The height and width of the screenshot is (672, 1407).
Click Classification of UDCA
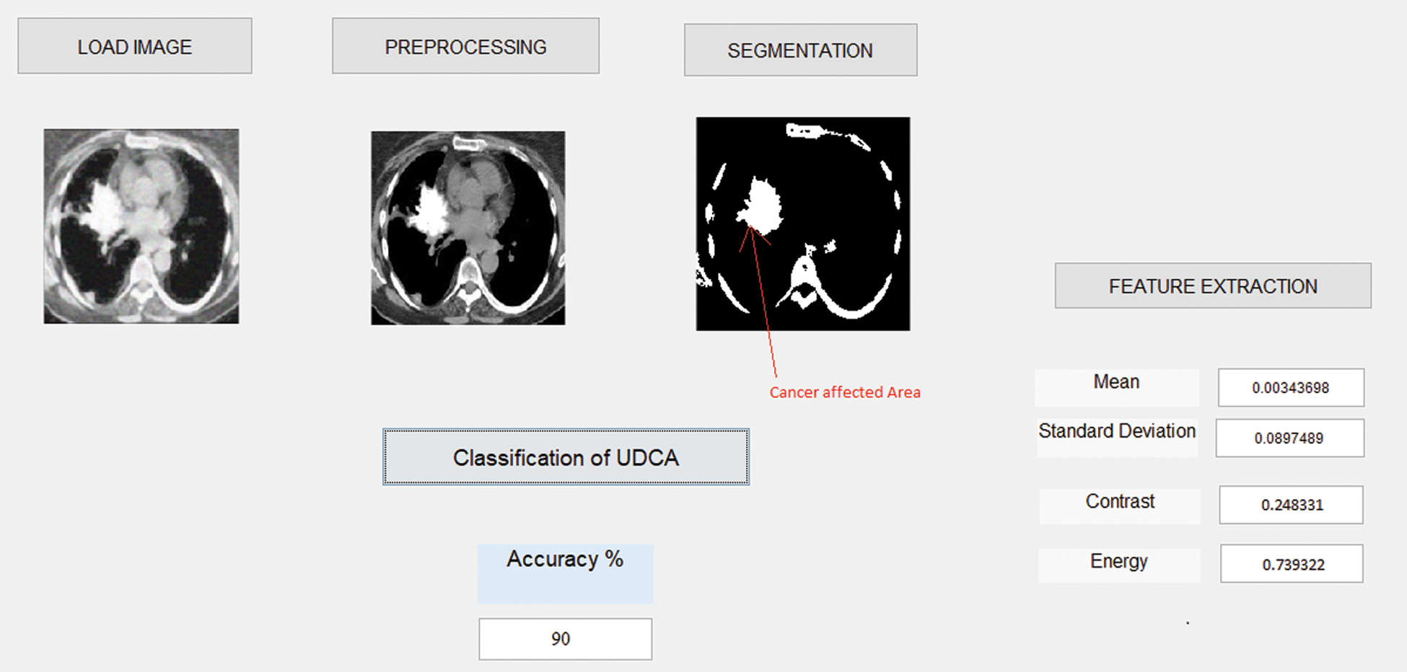[x=565, y=456]
